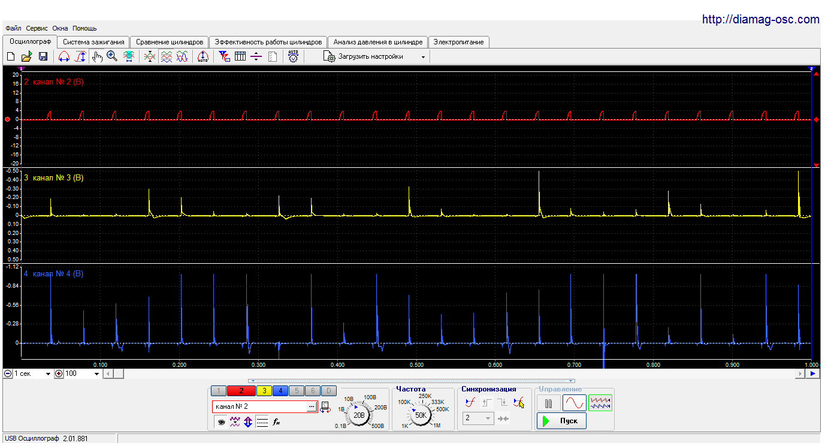Click the 20В voltage range knob
Screen dimensions: 828x446
pyautogui.click(x=359, y=414)
